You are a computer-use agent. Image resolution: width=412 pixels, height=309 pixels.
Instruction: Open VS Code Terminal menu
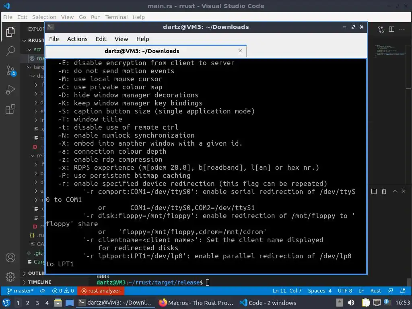[x=116, y=17]
